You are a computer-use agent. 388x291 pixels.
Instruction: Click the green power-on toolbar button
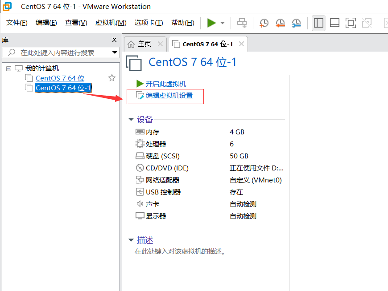[x=211, y=23]
